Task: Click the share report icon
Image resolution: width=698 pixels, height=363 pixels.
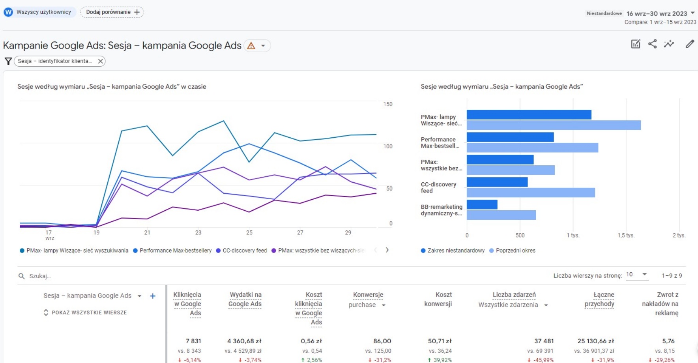Action: tap(652, 44)
